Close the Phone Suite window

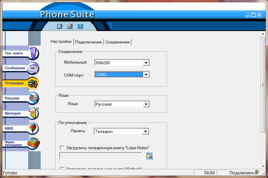pos(260,15)
